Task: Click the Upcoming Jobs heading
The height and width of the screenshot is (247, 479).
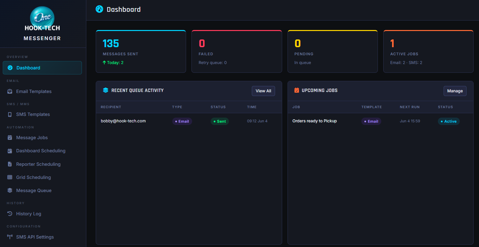Action: (320, 90)
